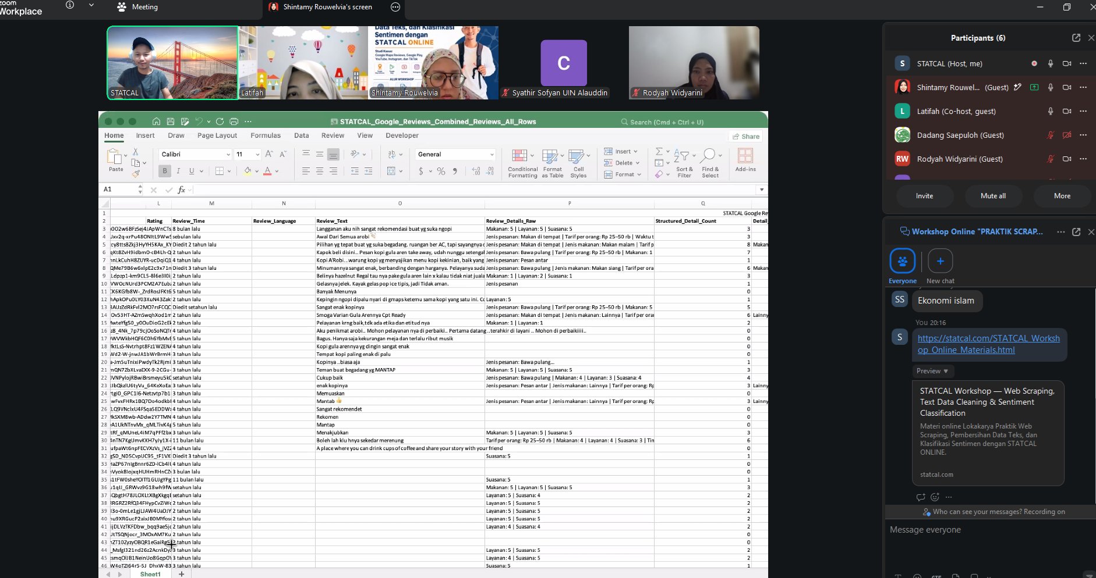Click the Save icon in Excel title bar
Screen dimensions: 1096x578
[x=171, y=122]
